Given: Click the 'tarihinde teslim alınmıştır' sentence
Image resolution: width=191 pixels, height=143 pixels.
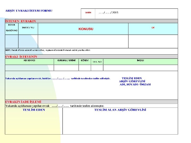Looking at the screenshot, I should tap(55, 106).
